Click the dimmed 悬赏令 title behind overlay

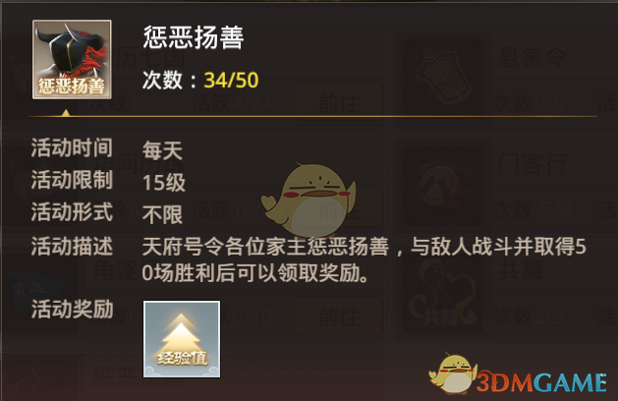point(533,57)
